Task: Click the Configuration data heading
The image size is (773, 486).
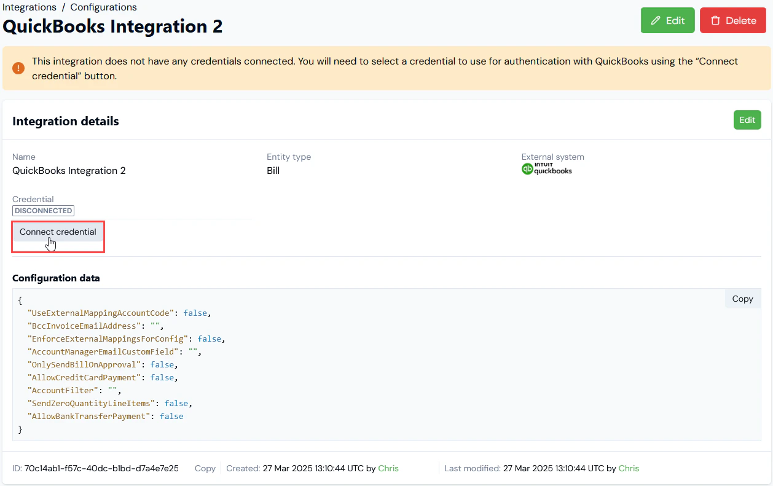Action: click(x=56, y=278)
